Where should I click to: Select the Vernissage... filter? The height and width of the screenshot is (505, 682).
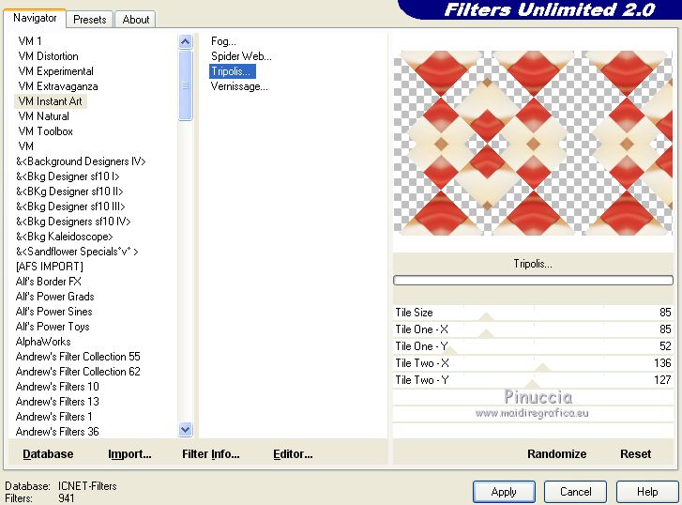coord(239,86)
